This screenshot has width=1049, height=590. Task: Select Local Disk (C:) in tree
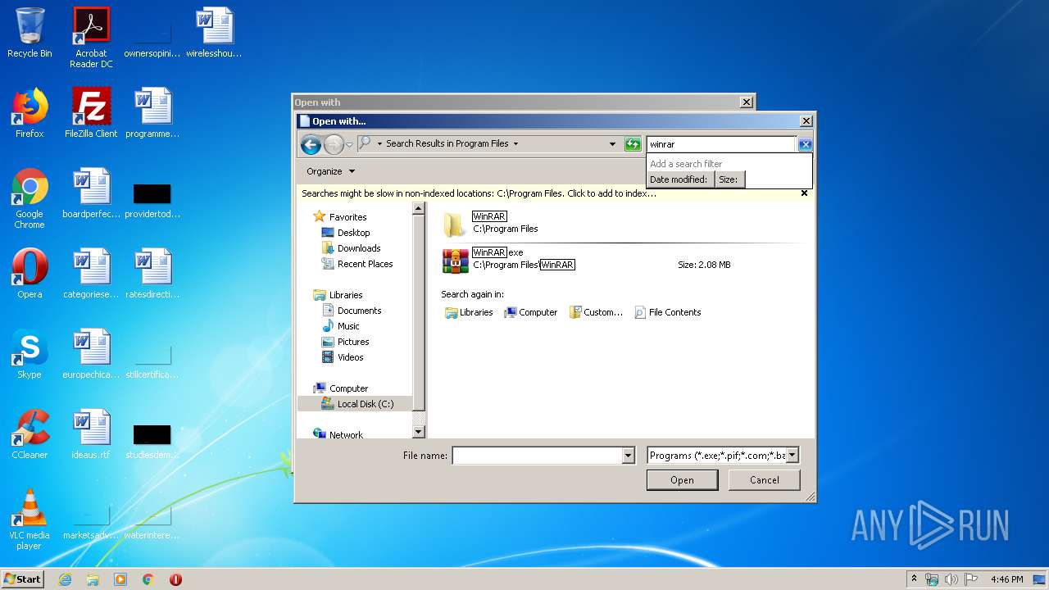tap(355, 404)
